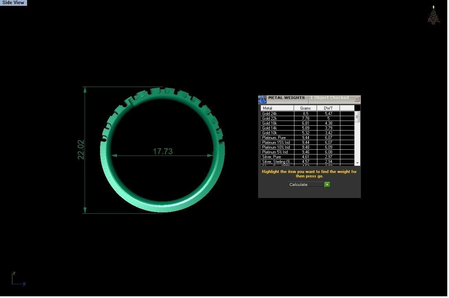This screenshot has height=298, width=449.
Task: Click the Metal column header
Action: pos(277,108)
